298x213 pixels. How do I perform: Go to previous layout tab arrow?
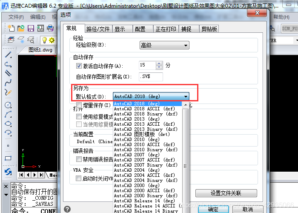[28, 175]
